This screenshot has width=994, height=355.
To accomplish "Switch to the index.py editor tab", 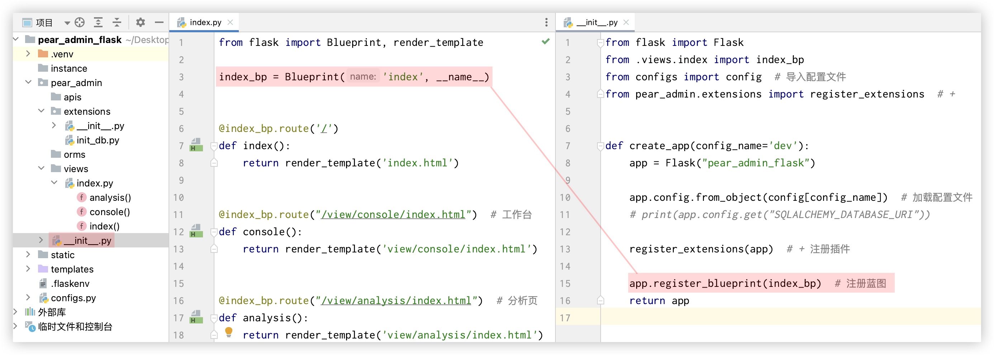I will coord(205,22).
